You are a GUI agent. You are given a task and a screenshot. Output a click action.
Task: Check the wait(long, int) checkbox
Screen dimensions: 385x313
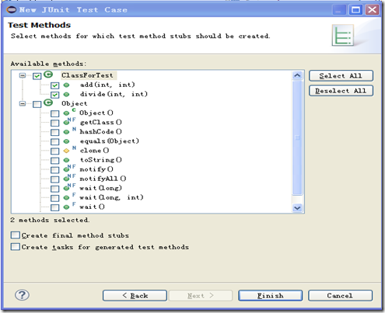coord(54,198)
